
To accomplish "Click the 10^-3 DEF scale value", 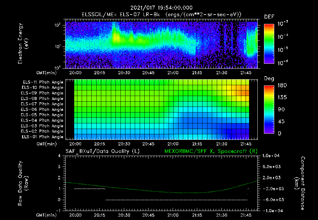I will click(x=283, y=24).
